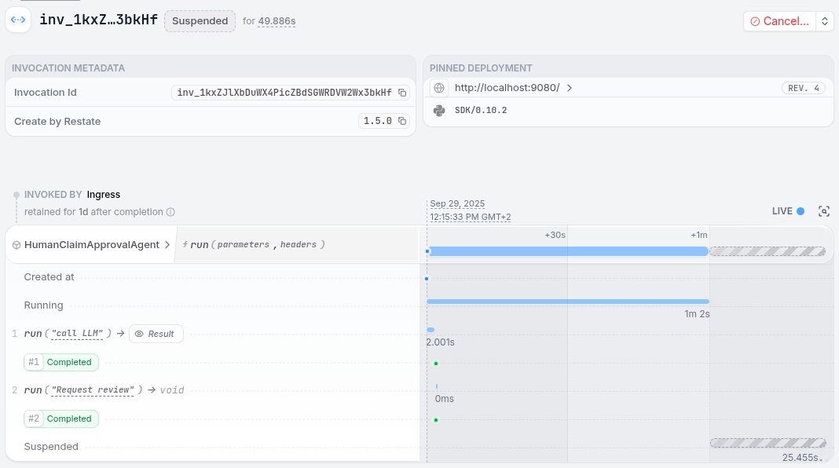Click the globe icon next to localhost deployment
This screenshot has width=839, height=468.
pyautogui.click(x=439, y=88)
